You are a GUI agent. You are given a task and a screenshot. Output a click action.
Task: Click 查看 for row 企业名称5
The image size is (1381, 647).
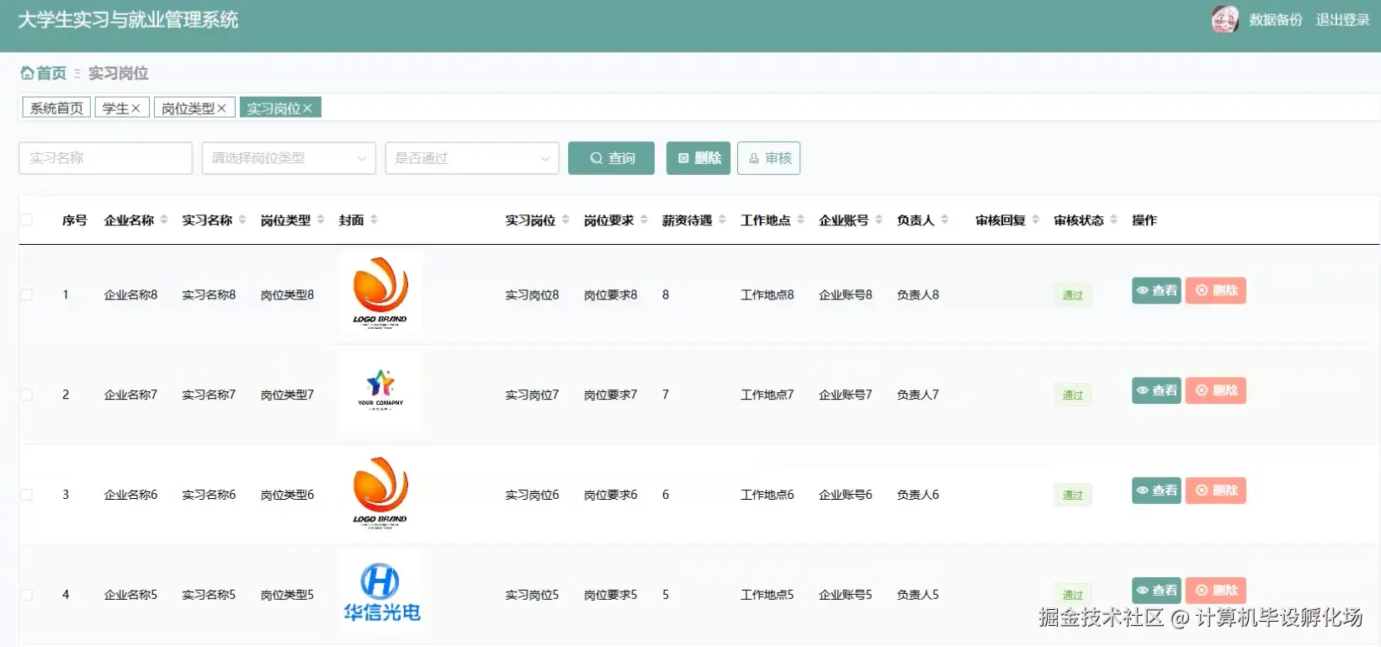[1156, 590]
